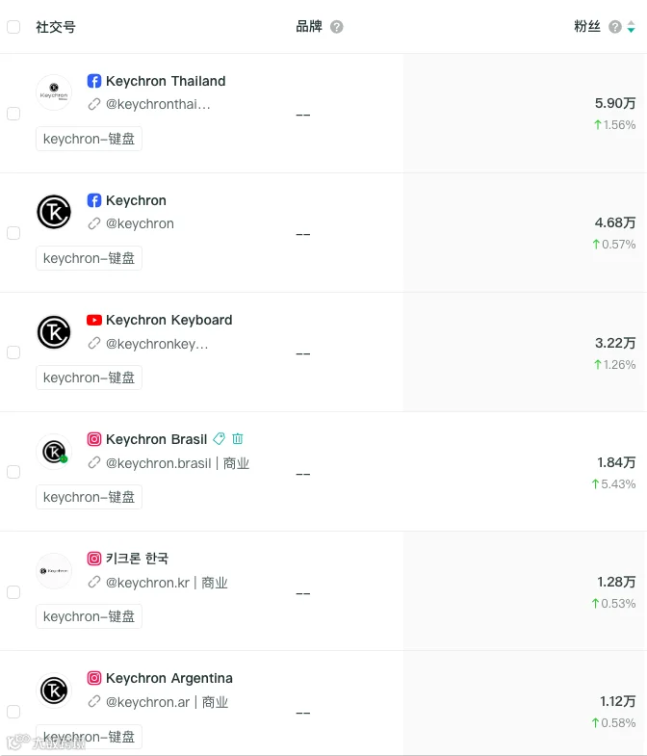
Task: Select the Keychron Keyboard row checkbox
Action: 13,352
